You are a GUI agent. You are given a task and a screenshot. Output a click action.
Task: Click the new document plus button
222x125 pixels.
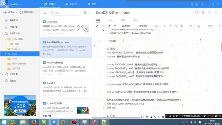pos(5,12)
